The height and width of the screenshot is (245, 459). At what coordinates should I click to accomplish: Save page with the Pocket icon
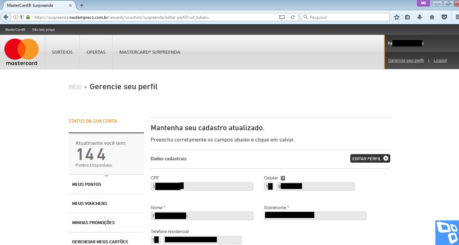click(444, 17)
